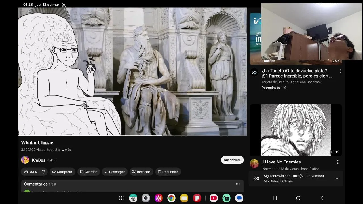
Task: Open Nazrak channel avatar
Action: [254, 163]
